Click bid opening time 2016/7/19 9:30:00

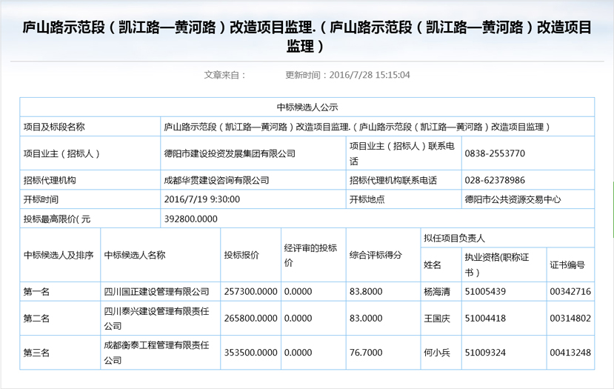[x=201, y=199]
